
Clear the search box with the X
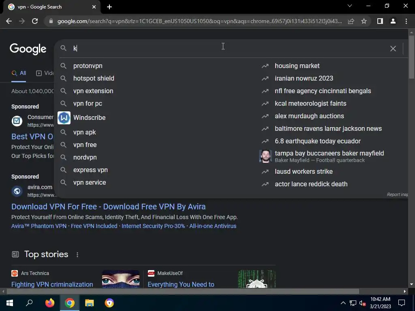point(393,49)
